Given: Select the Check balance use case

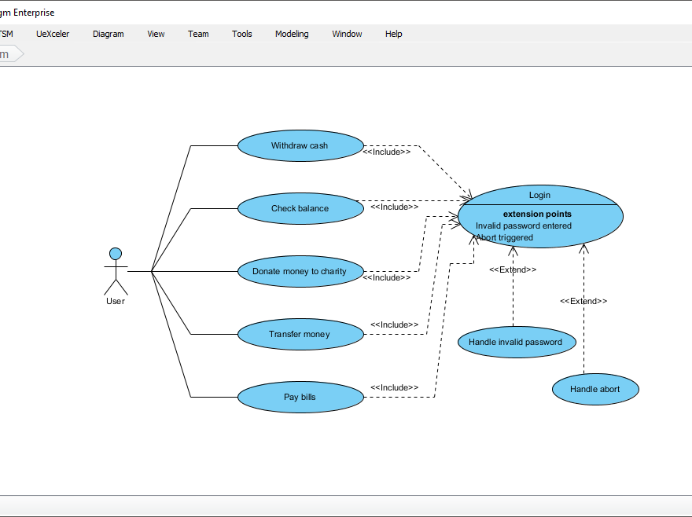Looking at the screenshot, I should 300,208.
